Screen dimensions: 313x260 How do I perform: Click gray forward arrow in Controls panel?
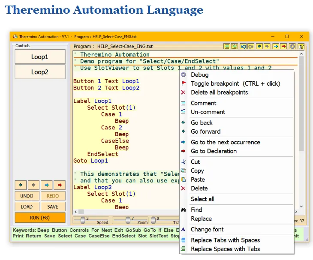pos(33,185)
